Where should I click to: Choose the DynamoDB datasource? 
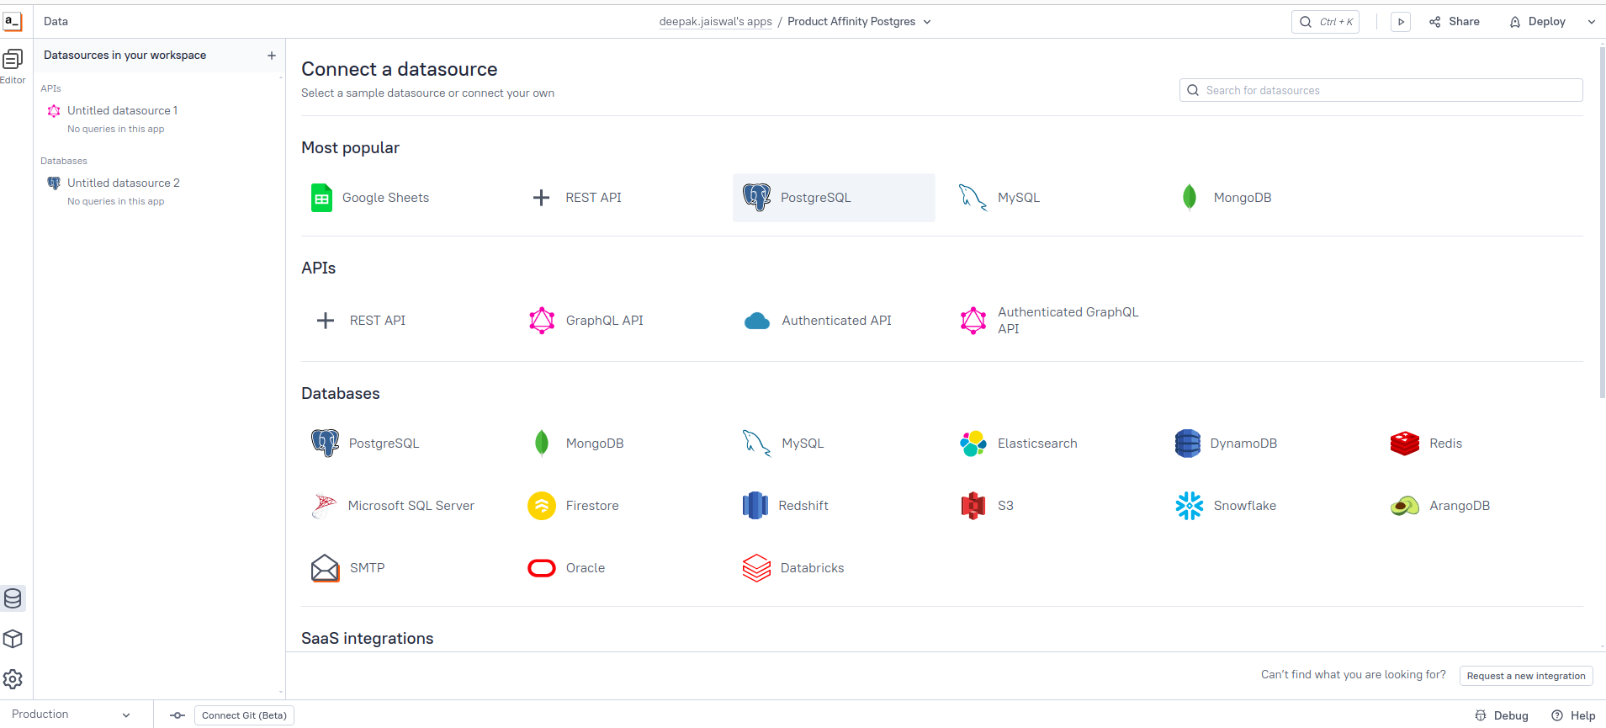click(1226, 444)
